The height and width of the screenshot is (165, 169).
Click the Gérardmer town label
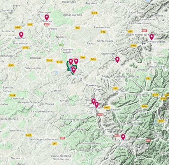coord(141,95)
